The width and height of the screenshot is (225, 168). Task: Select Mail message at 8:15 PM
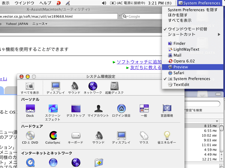(x=202, y=126)
